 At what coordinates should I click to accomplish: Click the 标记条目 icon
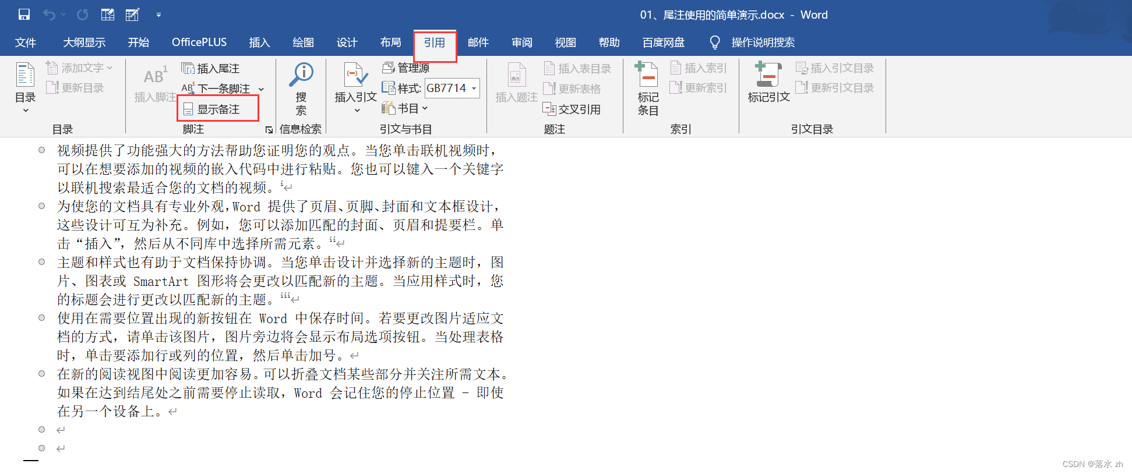click(x=648, y=75)
